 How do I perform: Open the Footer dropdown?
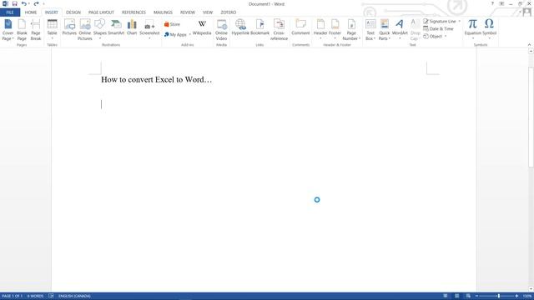tap(335, 29)
